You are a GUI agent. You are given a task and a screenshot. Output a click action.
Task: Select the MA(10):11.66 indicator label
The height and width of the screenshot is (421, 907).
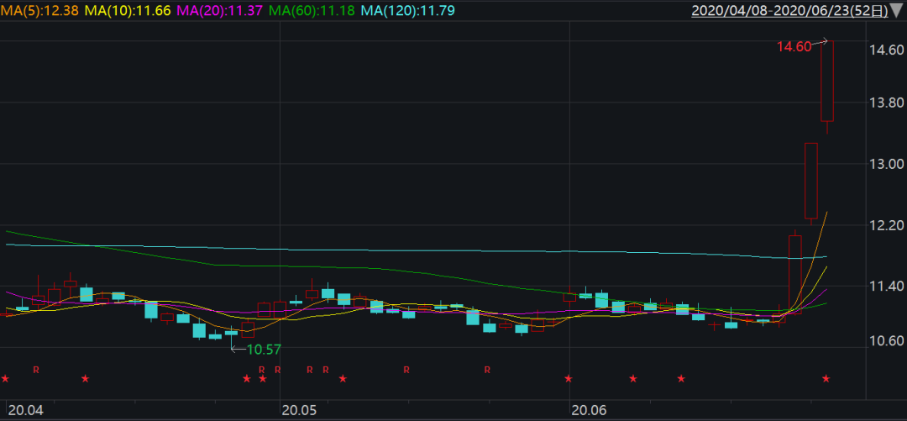[x=128, y=10]
